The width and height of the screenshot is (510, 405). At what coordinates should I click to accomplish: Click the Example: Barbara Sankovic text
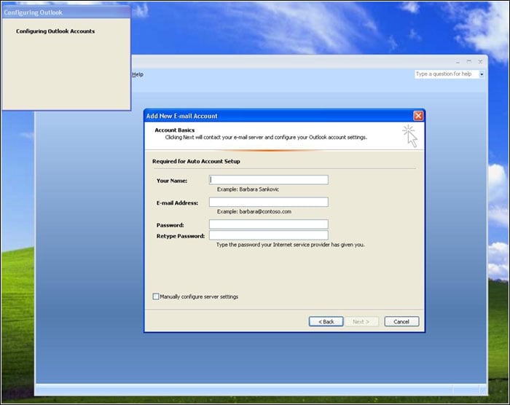click(x=248, y=189)
